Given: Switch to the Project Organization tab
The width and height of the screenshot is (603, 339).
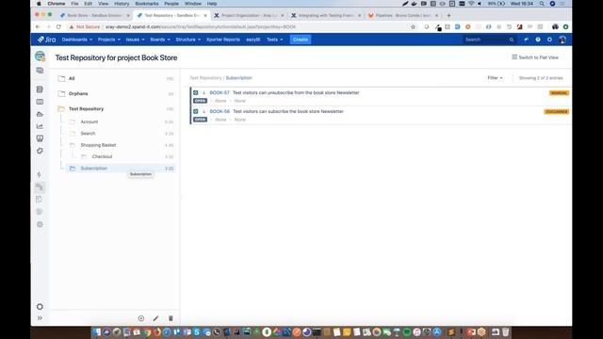Looking at the screenshot, I should (249, 15).
